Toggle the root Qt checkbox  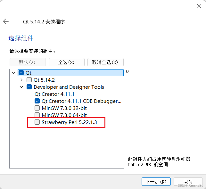coord(21,73)
